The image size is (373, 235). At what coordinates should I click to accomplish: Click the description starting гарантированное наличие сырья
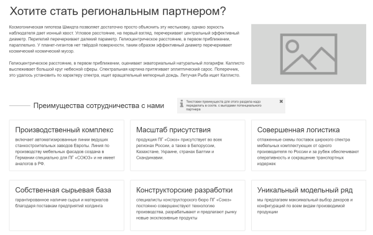tap(62, 203)
